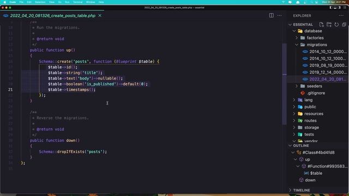Collapse the ESSENTIAL workspace section
Viewport: 349px width, 196px height.
click(290, 24)
